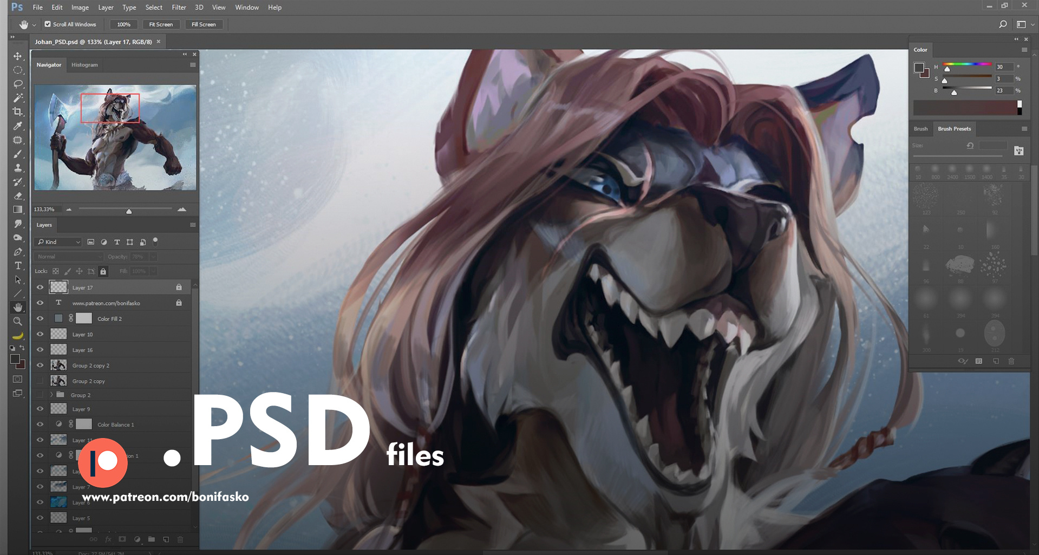Select the Smudge tool
Viewport: 1039px width, 555px height.
pyautogui.click(x=18, y=224)
